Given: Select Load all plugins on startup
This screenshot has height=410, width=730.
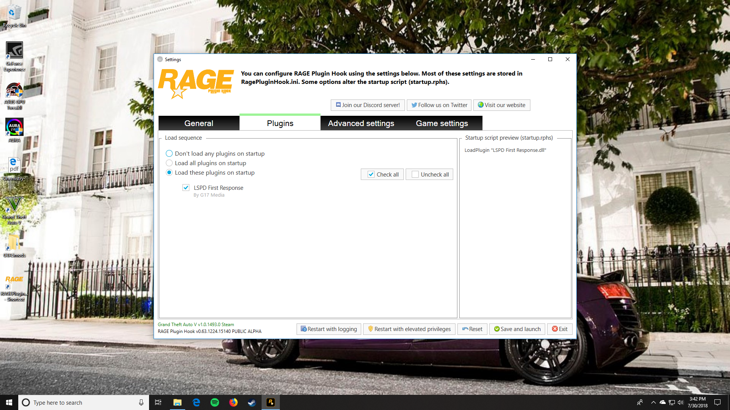Looking at the screenshot, I should (x=169, y=163).
